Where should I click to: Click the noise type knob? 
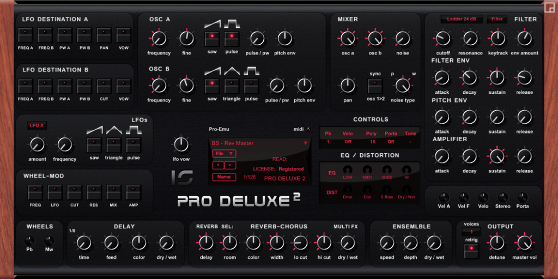[x=403, y=86]
